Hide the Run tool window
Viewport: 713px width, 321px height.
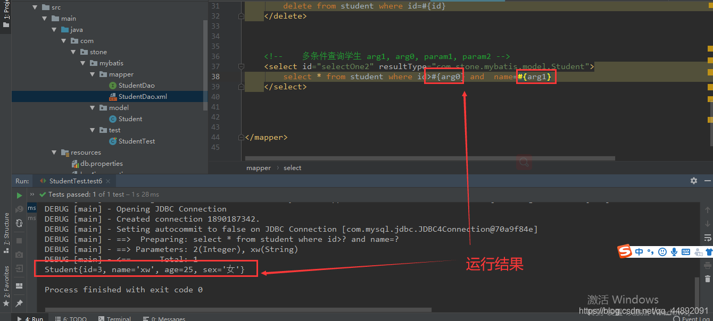pos(707,181)
